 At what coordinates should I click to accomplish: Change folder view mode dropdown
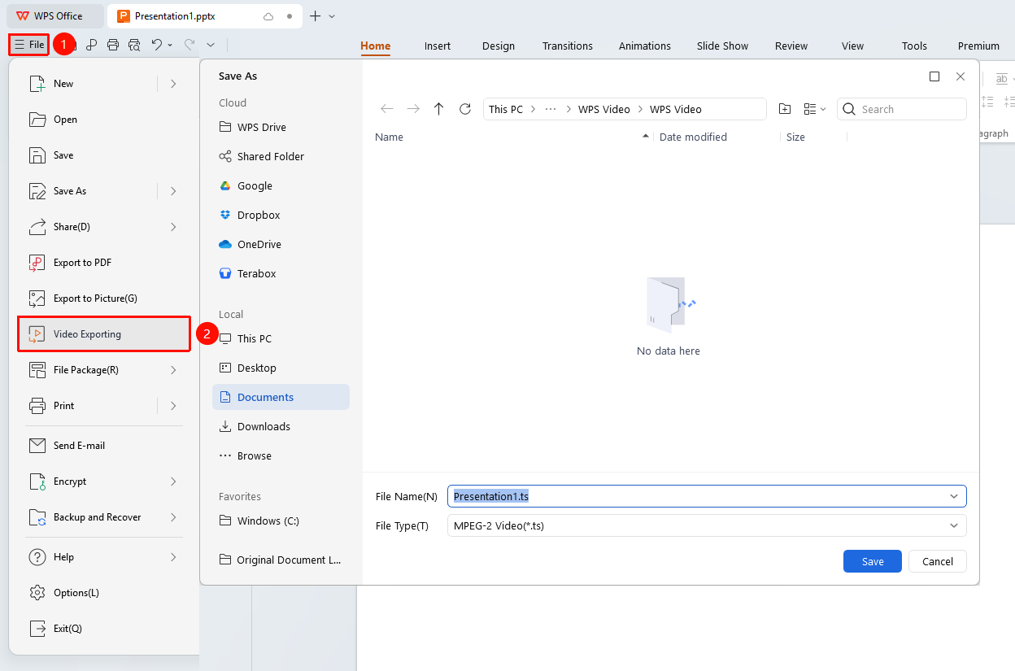[x=814, y=109]
